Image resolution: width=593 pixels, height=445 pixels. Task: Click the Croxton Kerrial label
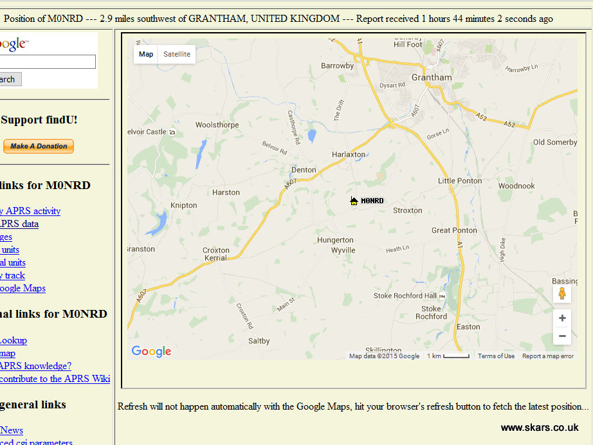216,254
